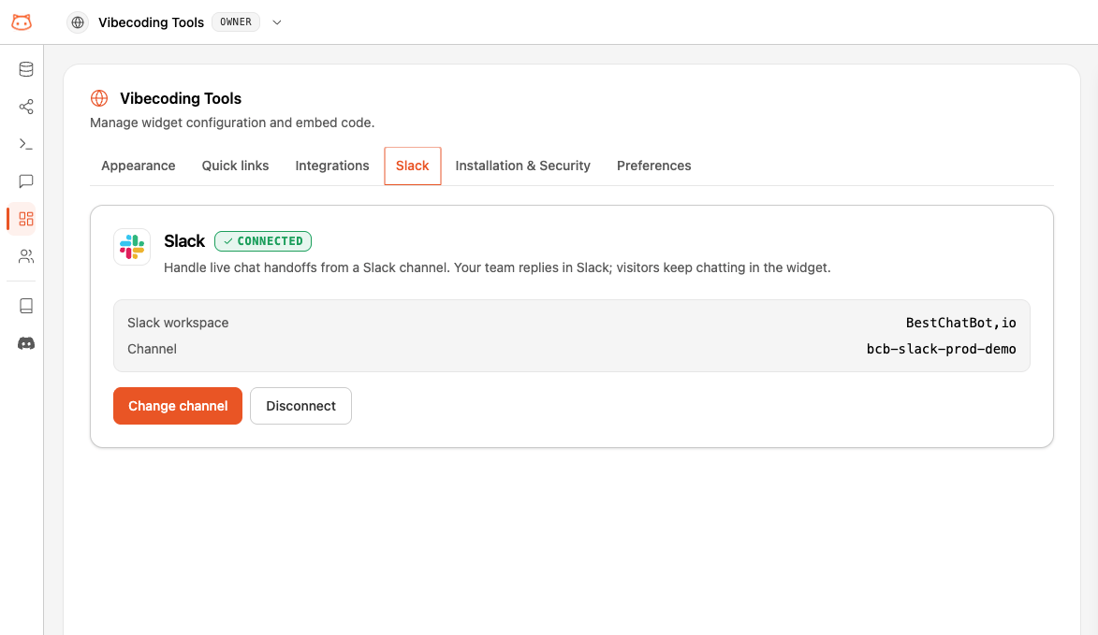Click the OWNER role badge
This screenshot has height=635, width=1098.
[236, 22]
